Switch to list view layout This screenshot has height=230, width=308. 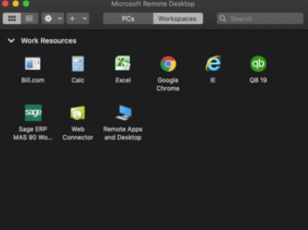click(30, 19)
